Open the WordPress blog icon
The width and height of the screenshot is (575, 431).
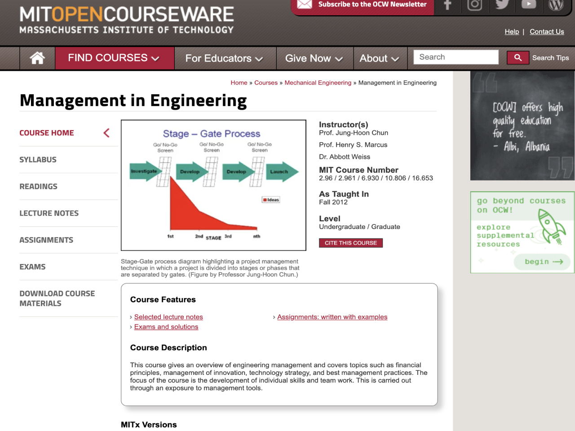point(556,5)
